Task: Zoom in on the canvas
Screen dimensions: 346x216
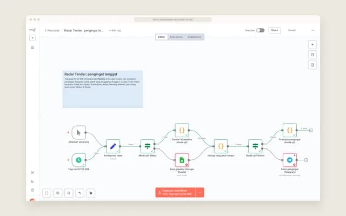Action: click(58, 193)
